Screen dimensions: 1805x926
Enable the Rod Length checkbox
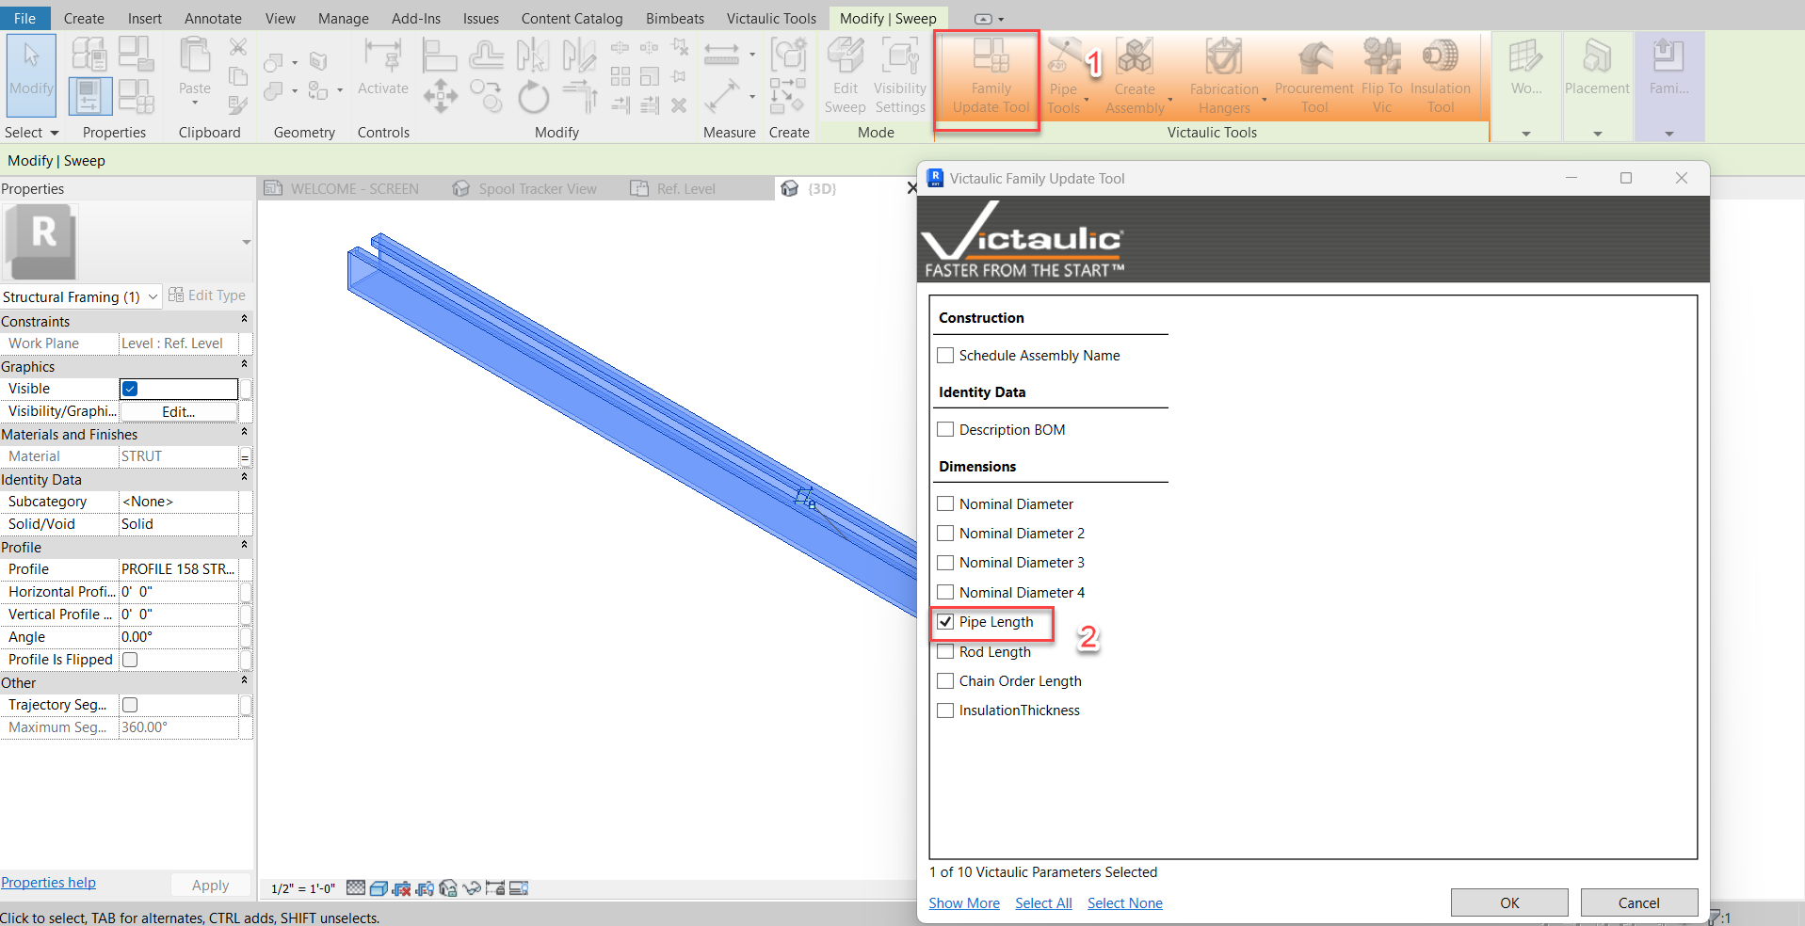click(x=946, y=652)
